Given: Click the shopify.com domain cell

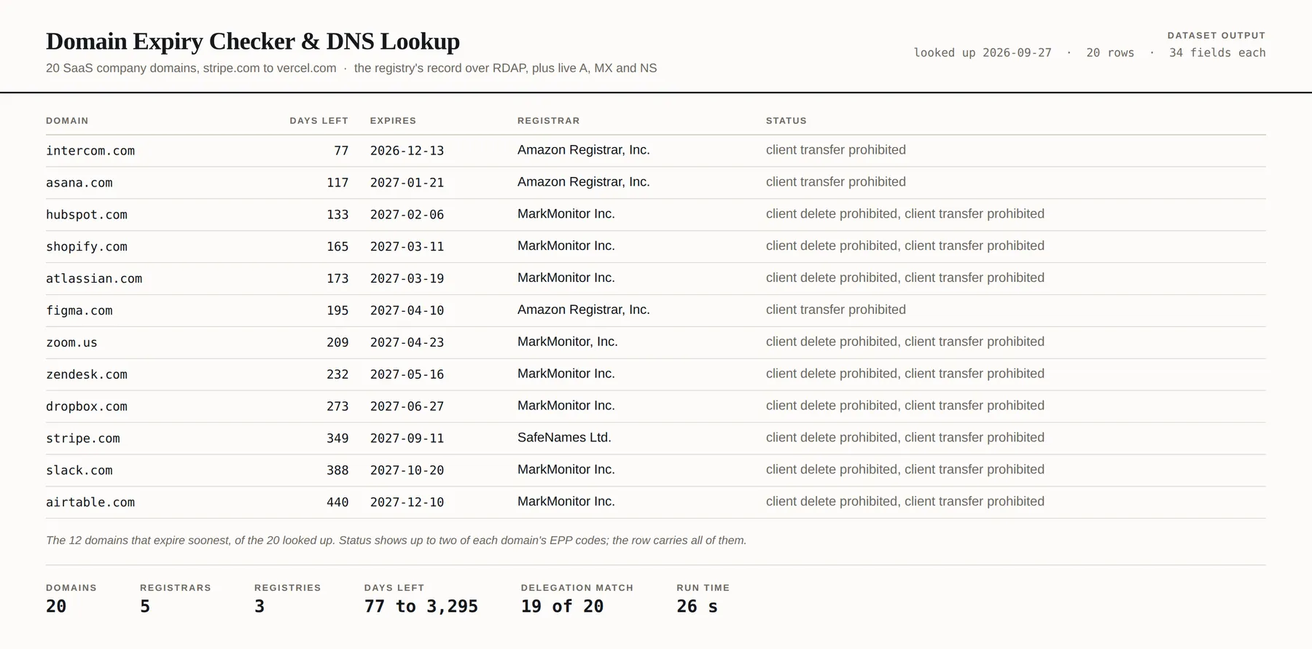Looking at the screenshot, I should pyautogui.click(x=87, y=247).
